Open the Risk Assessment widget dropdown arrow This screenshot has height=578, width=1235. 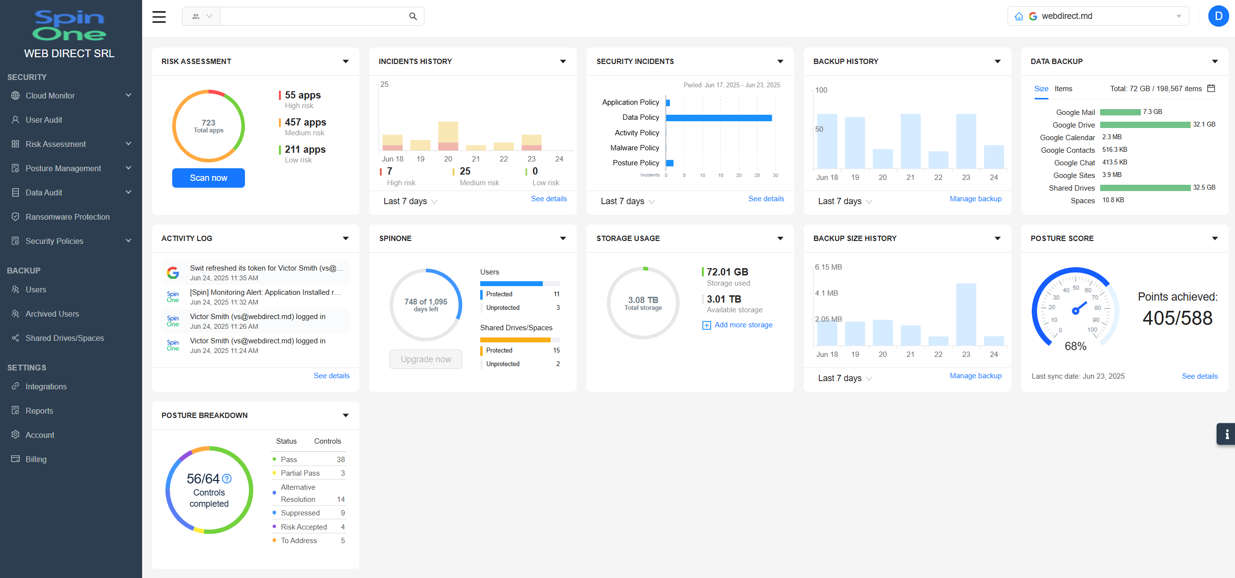(x=345, y=62)
